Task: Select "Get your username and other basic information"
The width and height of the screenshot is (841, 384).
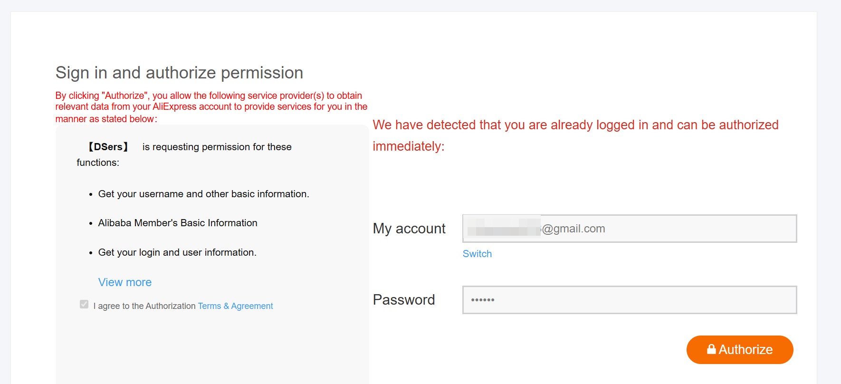Action: (x=203, y=194)
